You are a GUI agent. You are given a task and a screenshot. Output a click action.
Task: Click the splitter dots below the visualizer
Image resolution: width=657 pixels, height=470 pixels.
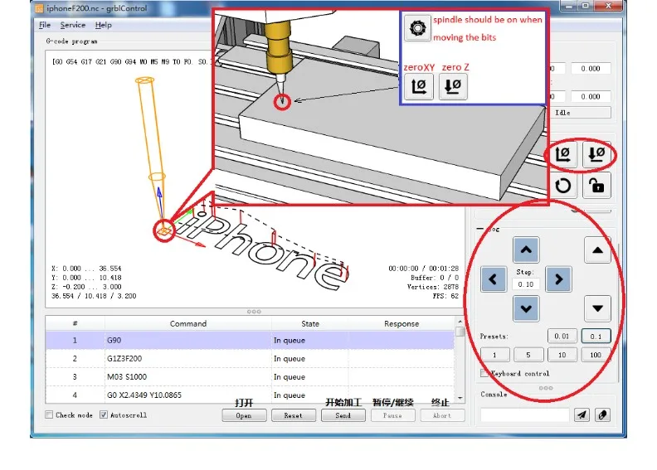point(254,312)
